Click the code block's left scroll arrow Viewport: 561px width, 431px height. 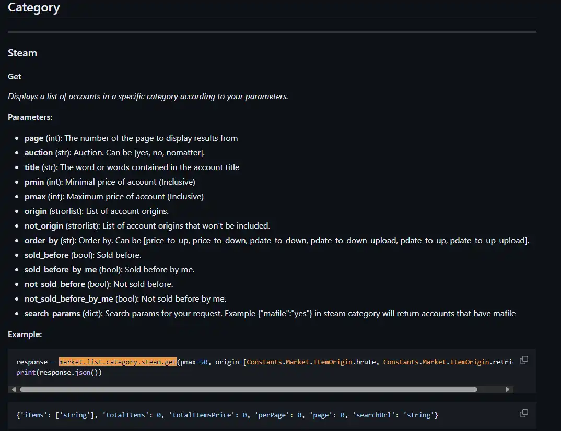pos(14,389)
